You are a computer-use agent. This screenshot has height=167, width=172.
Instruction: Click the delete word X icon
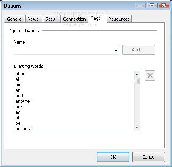tap(150, 75)
